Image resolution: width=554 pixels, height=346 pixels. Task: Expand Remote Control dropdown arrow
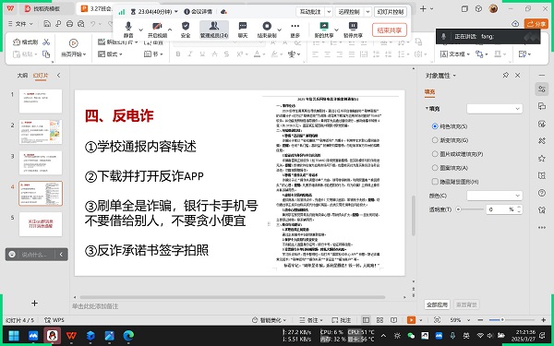367,12
